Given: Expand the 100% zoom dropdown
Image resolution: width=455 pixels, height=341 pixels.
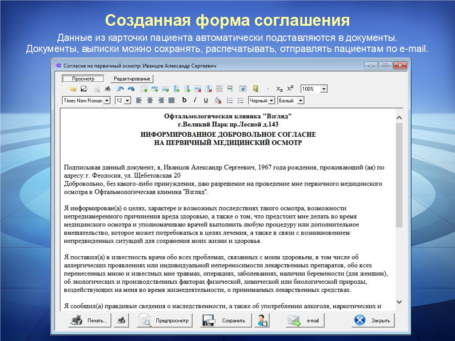Looking at the screenshot, I should pos(324,89).
